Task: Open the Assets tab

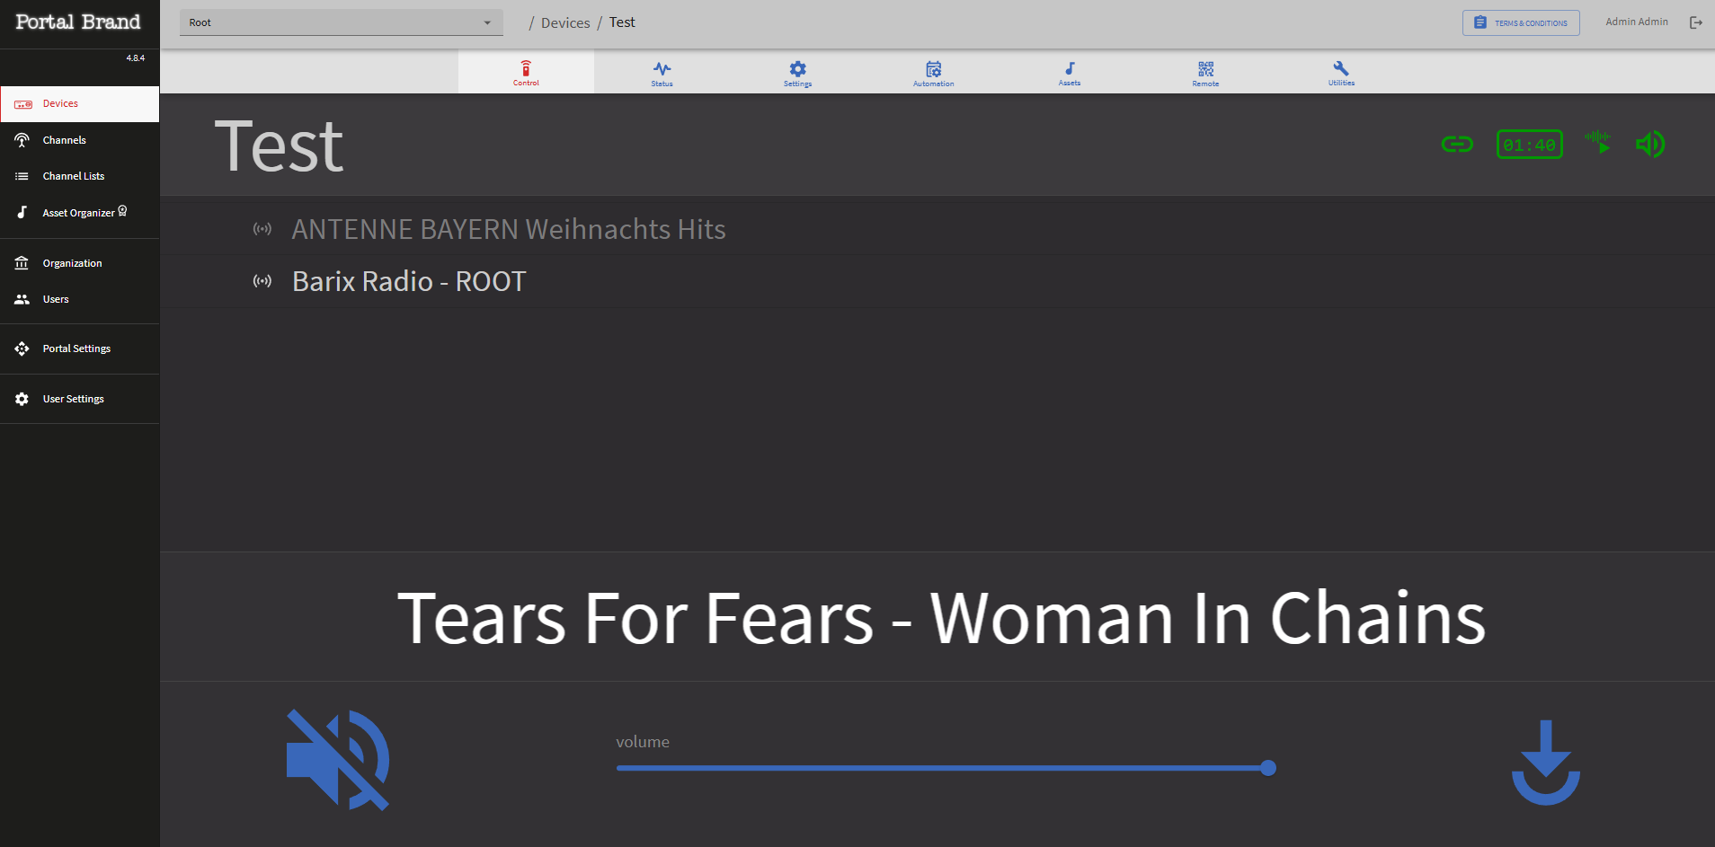Action: coord(1070,72)
